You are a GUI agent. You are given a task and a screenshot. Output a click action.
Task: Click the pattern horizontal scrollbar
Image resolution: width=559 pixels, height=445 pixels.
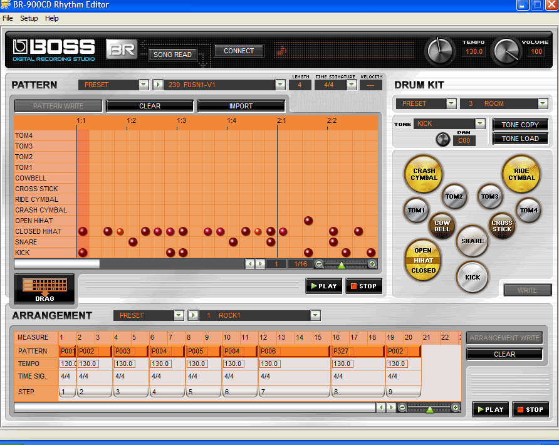57,264
